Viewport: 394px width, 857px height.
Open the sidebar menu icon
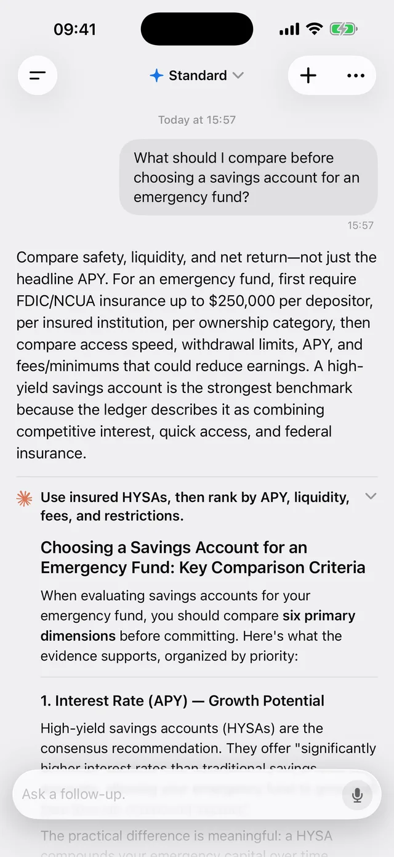point(38,76)
